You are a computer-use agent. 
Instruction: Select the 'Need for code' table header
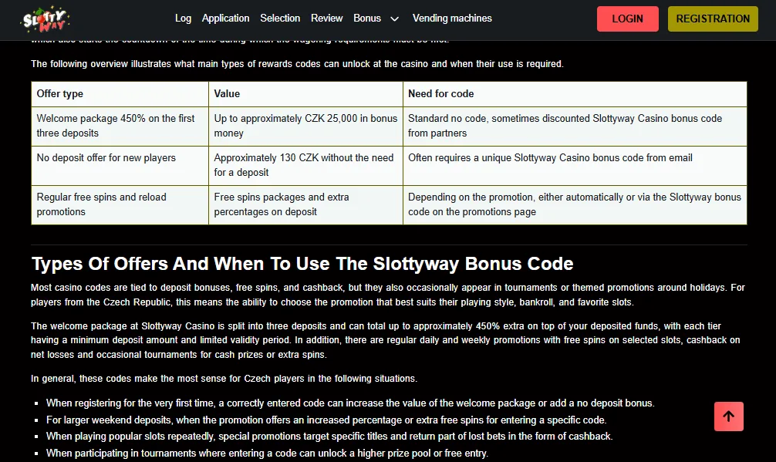[575, 94]
